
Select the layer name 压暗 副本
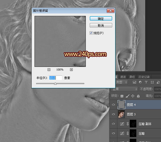(x=145, y=124)
